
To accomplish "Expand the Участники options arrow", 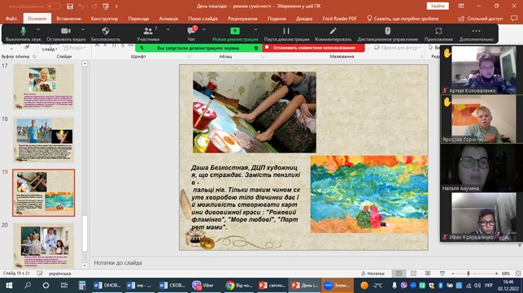I will click(168, 30).
